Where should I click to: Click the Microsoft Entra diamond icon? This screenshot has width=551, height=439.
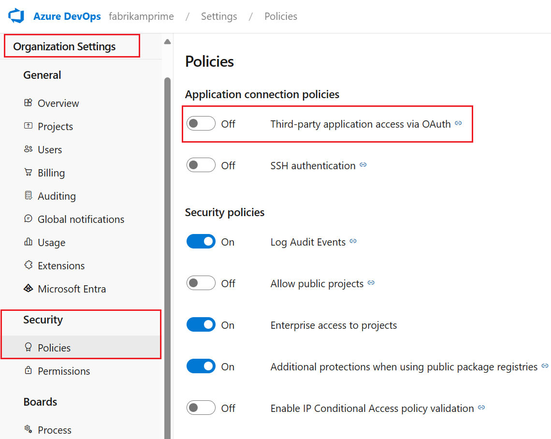(x=28, y=288)
